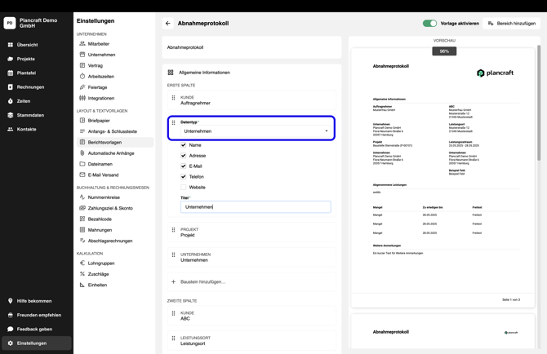547x354 pixels.
Task: Expand the Leistungsort block
Action: [251, 340]
